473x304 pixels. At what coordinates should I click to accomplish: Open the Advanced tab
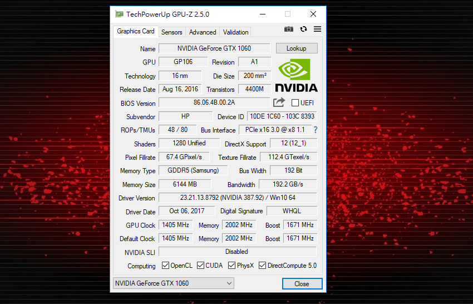tap(203, 32)
